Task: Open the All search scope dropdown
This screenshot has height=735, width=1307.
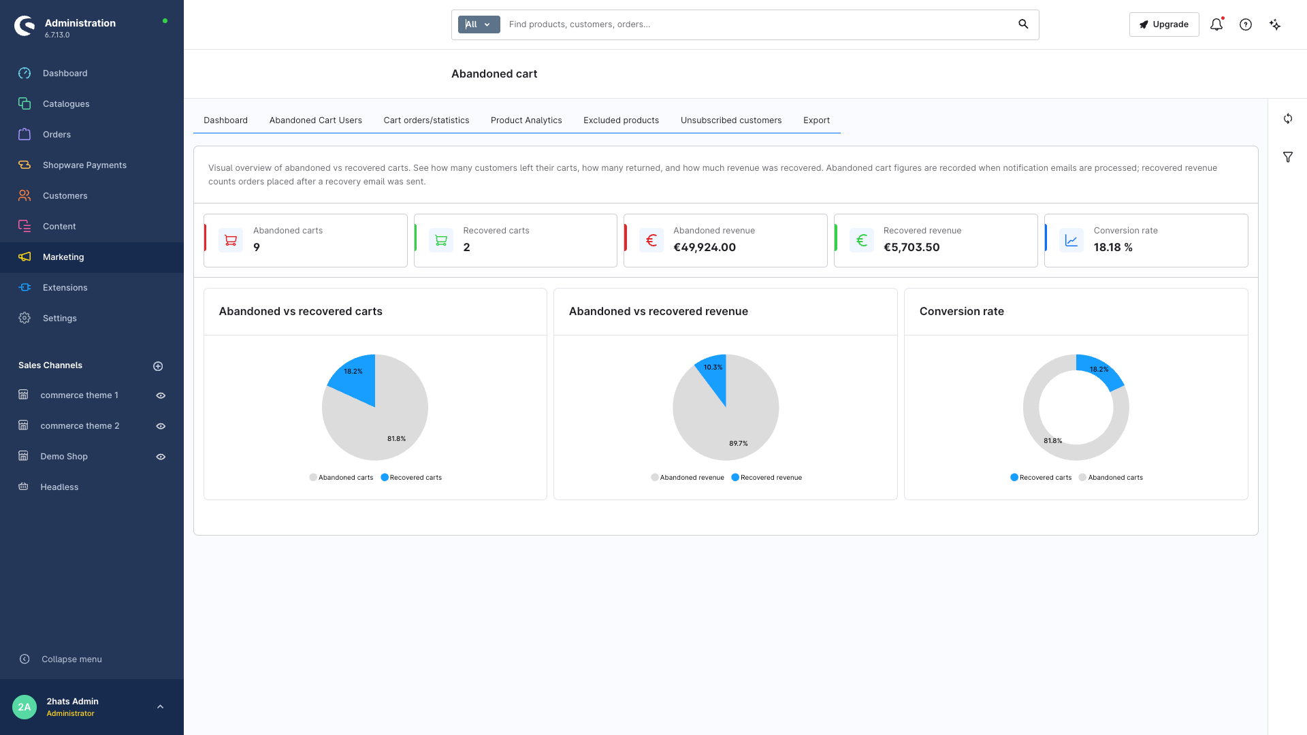Action: click(479, 24)
